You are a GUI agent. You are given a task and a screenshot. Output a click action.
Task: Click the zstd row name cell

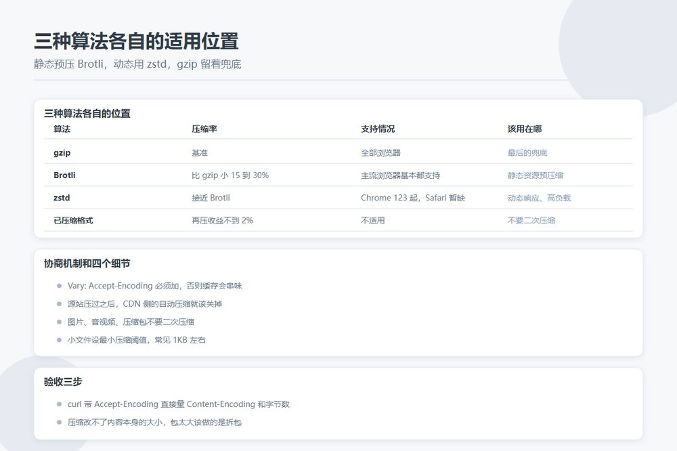pos(62,198)
